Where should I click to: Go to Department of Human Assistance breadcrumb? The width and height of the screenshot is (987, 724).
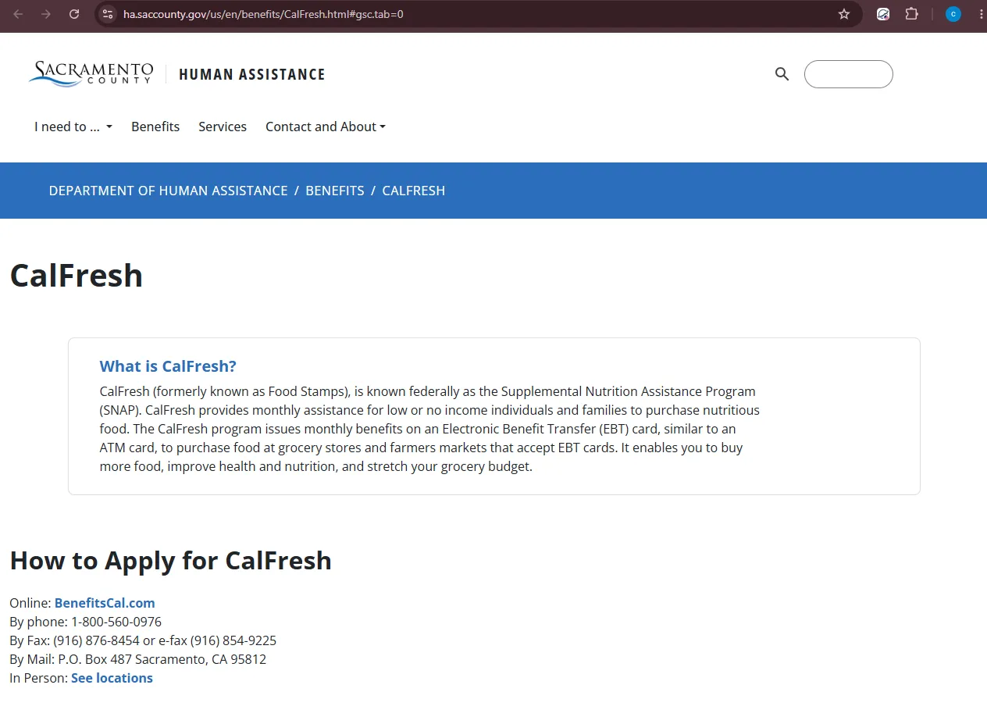168,191
